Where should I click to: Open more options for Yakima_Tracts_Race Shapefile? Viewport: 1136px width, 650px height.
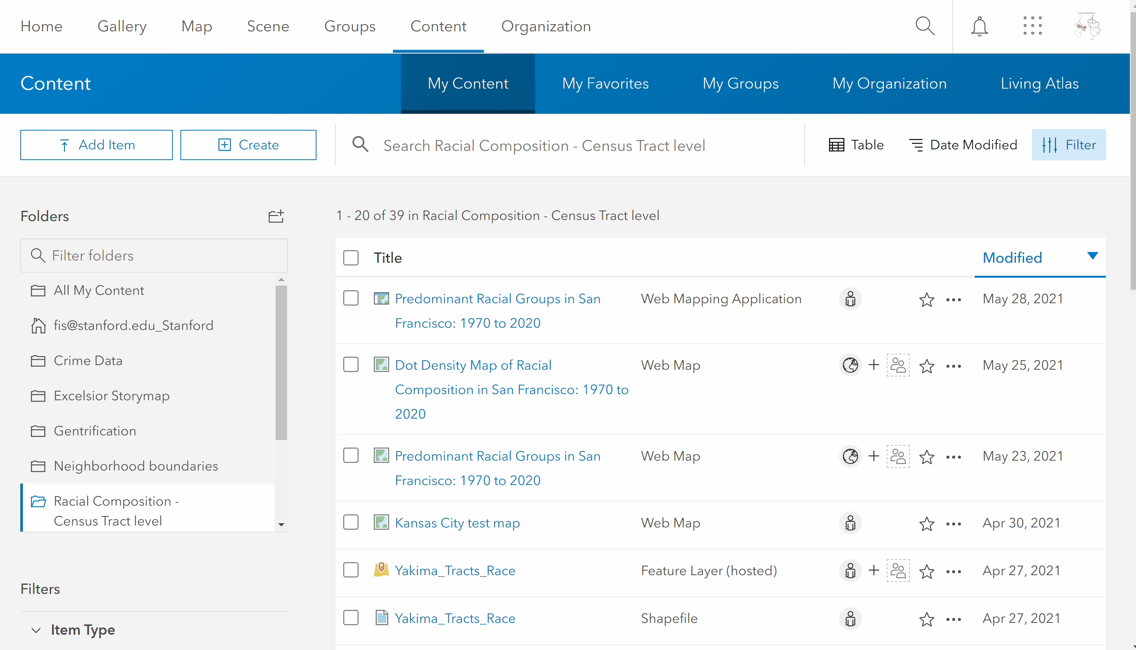pyautogui.click(x=953, y=619)
